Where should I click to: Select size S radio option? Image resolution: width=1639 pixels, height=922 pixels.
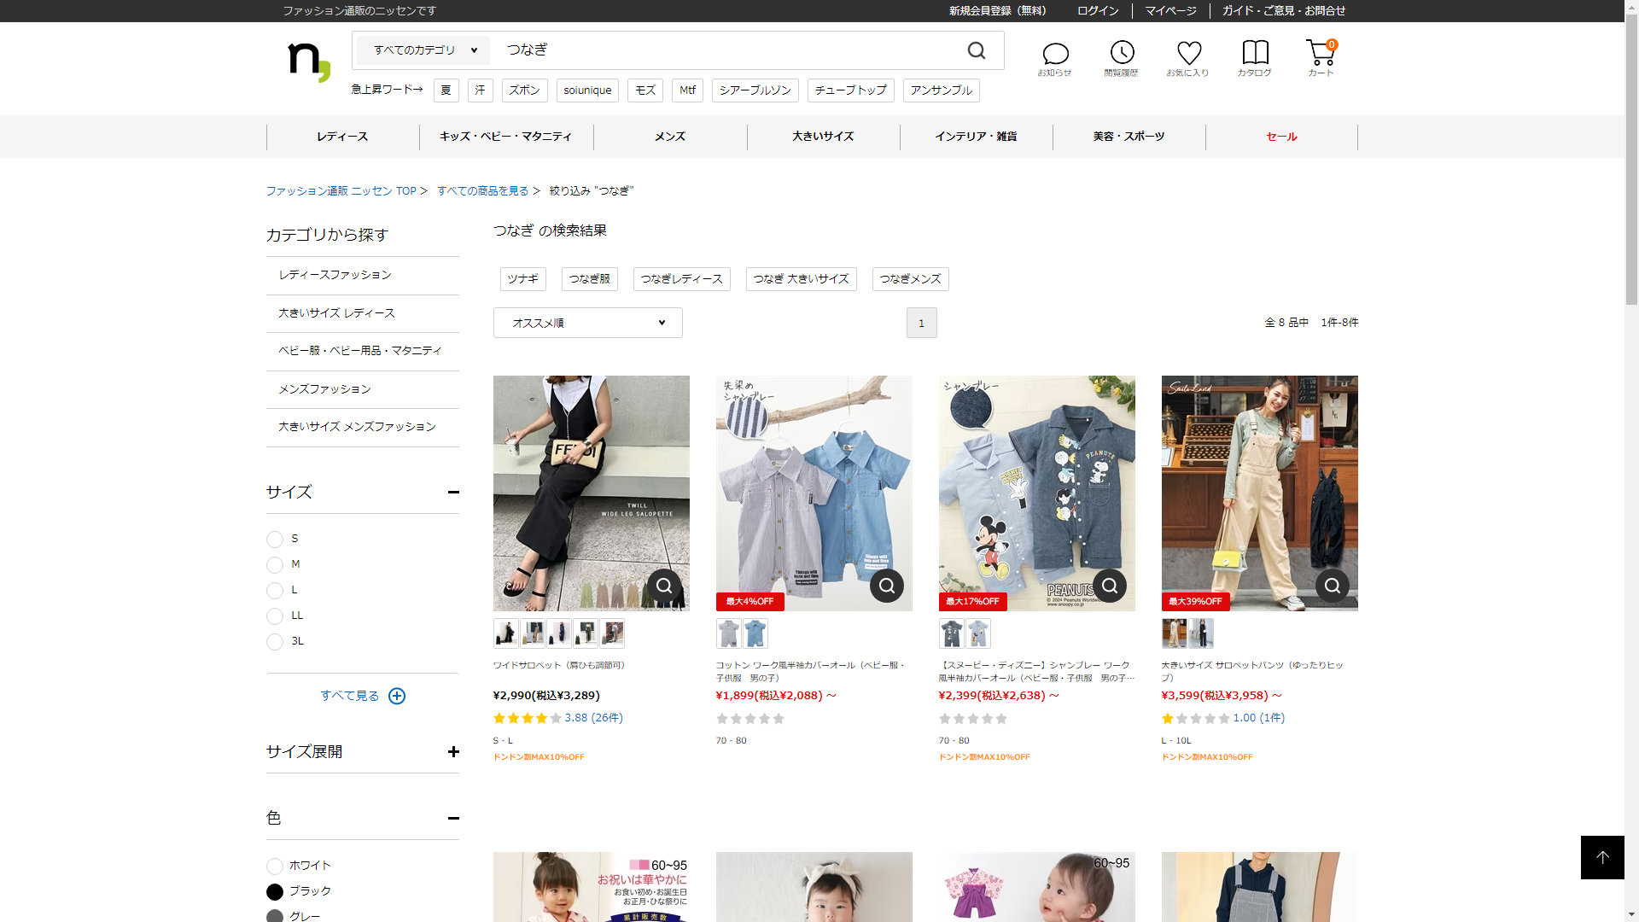(x=275, y=540)
